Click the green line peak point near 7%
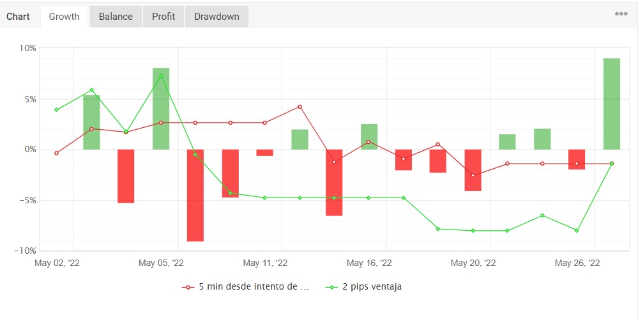Viewport: 638px width, 319px height. tap(161, 76)
